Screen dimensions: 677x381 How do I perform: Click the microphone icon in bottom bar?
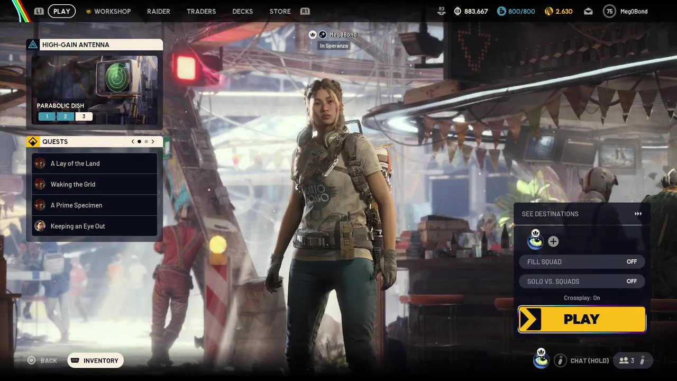coord(642,360)
